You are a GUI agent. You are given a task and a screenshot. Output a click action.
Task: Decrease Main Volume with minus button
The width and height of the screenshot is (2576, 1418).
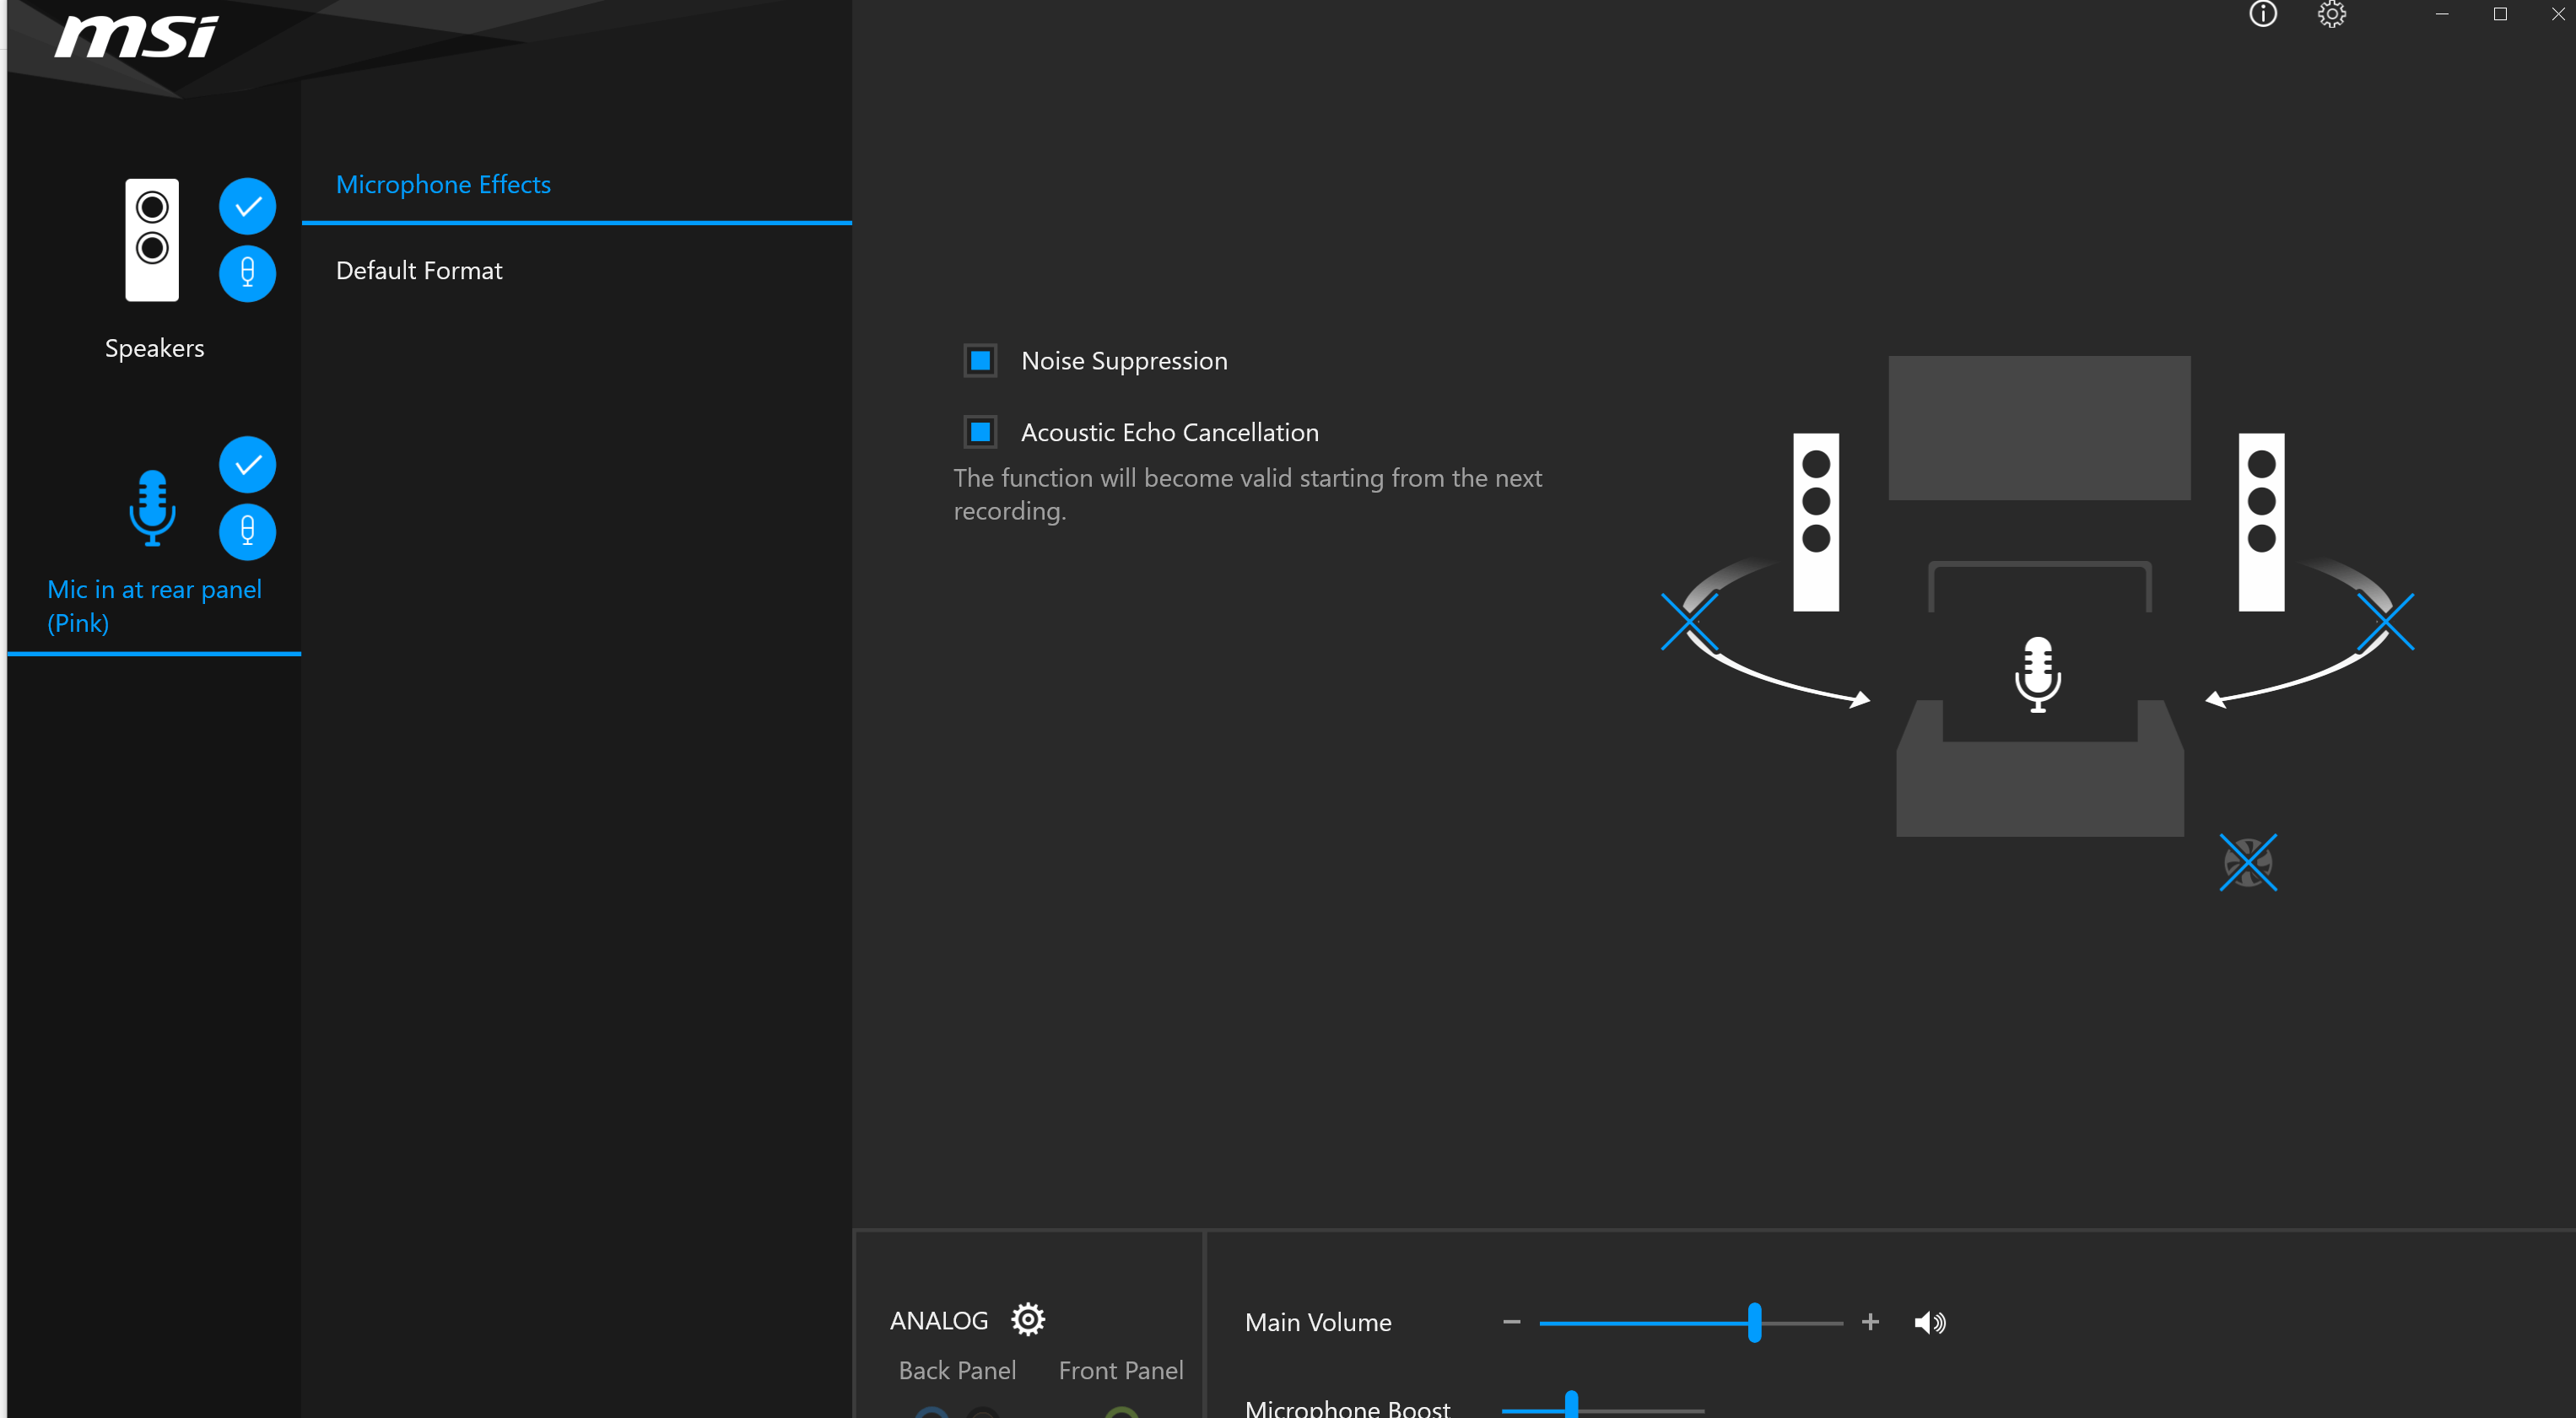coord(1511,1322)
